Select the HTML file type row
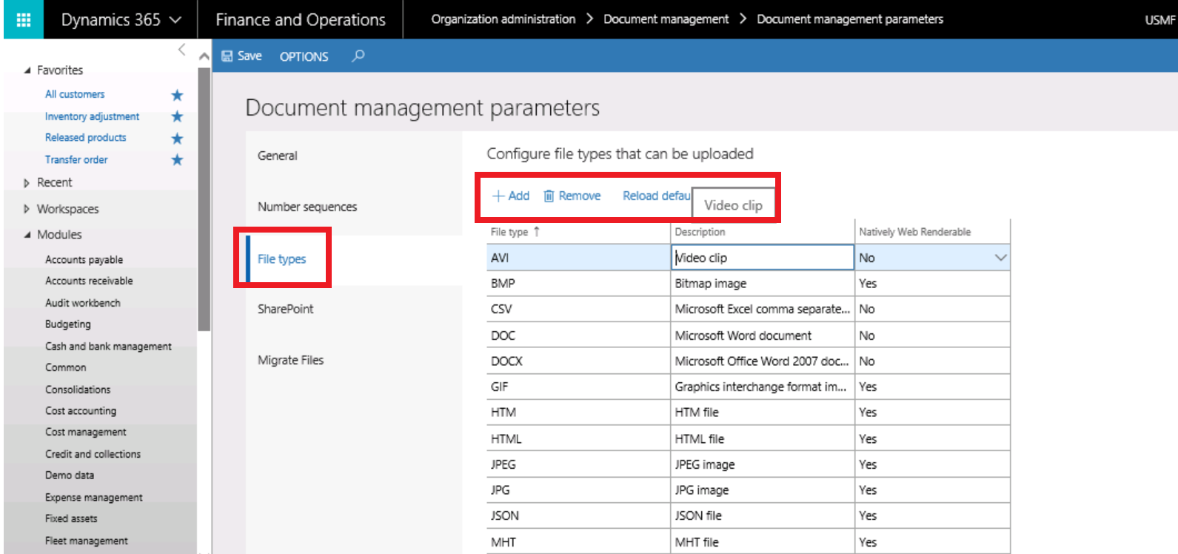 coord(748,439)
